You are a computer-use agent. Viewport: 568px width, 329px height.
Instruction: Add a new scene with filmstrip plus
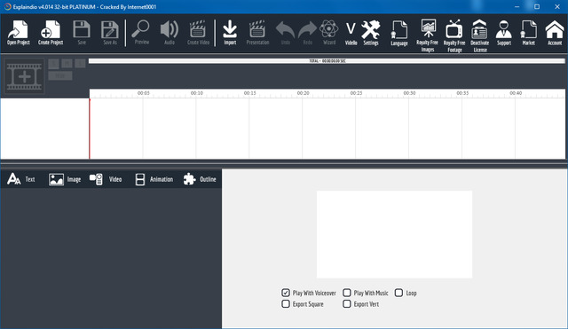click(24, 76)
